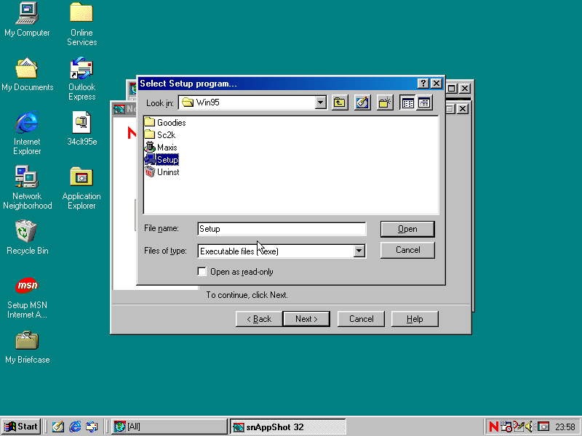Viewport: 582px width, 436px height.
Task: Switch to the [All] taskbar window
Action: 170,427
